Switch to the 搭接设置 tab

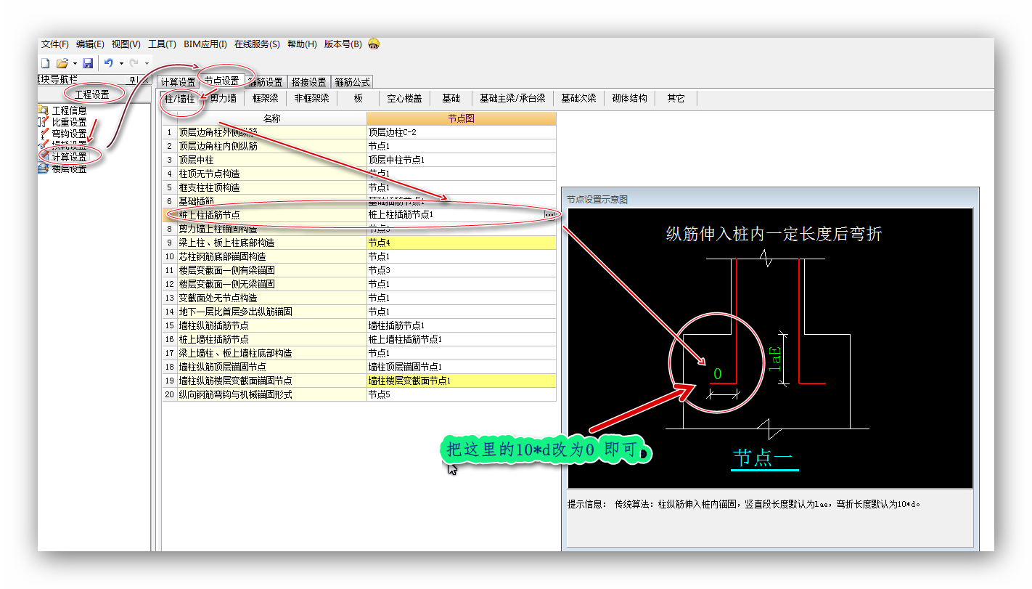pyautogui.click(x=308, y=82)
